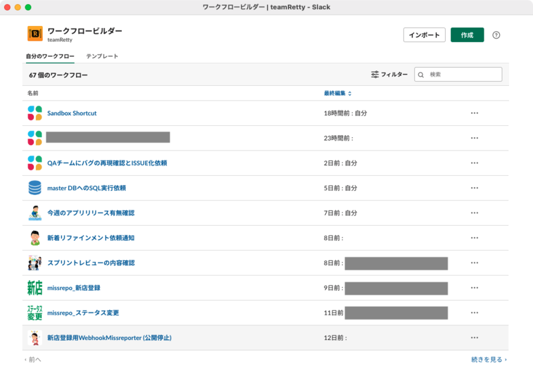533x392 pixels.
Task: Click the green 作成 button
Action: click(x=467, y=35)
